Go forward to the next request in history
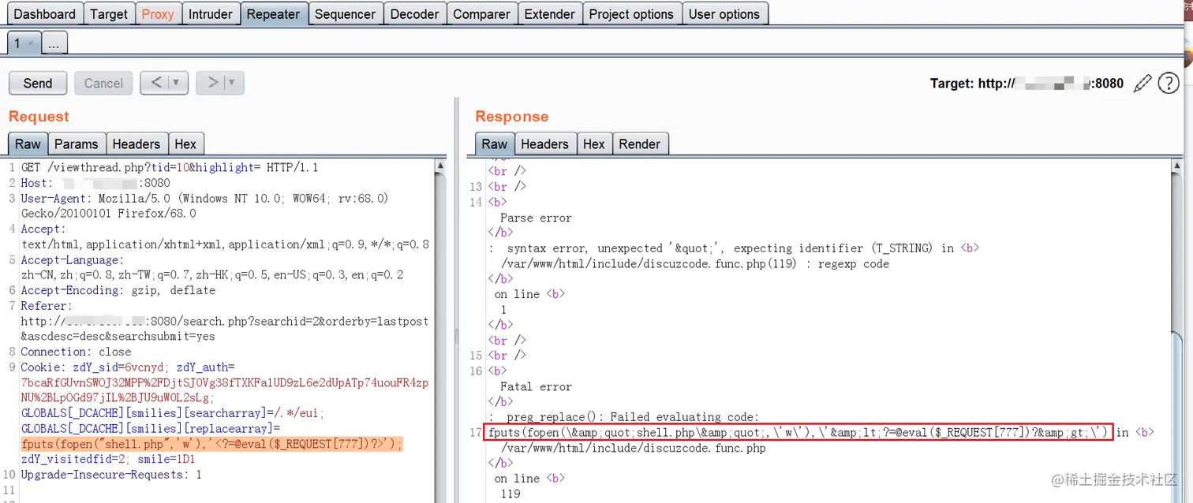1193x503 pixels. coord(211,82)
